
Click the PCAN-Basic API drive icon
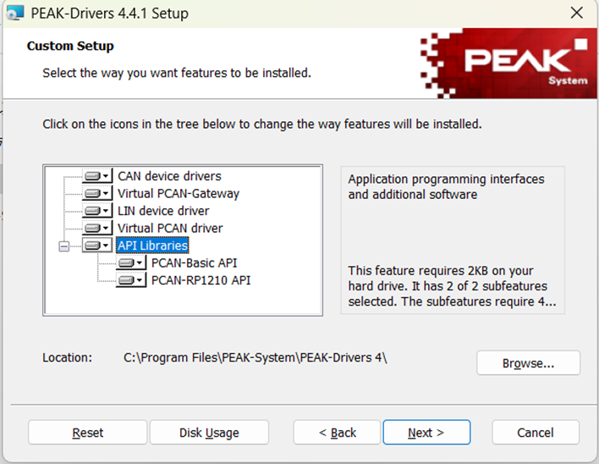coord(131,263)
